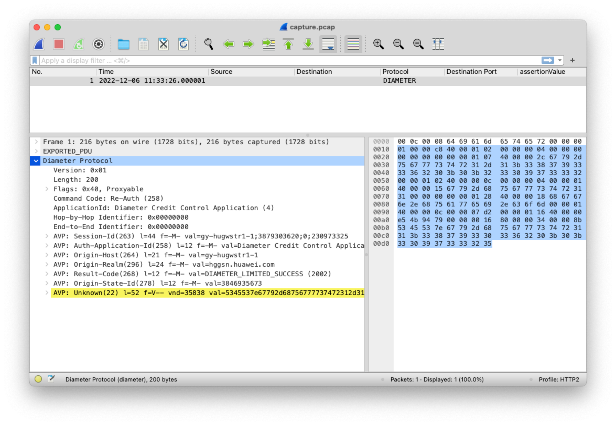Click the assertionValue column header

542,72
